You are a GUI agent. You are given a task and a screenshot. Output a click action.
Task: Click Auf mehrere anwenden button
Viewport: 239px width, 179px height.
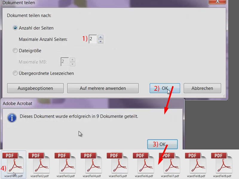(x=103, y=88)
